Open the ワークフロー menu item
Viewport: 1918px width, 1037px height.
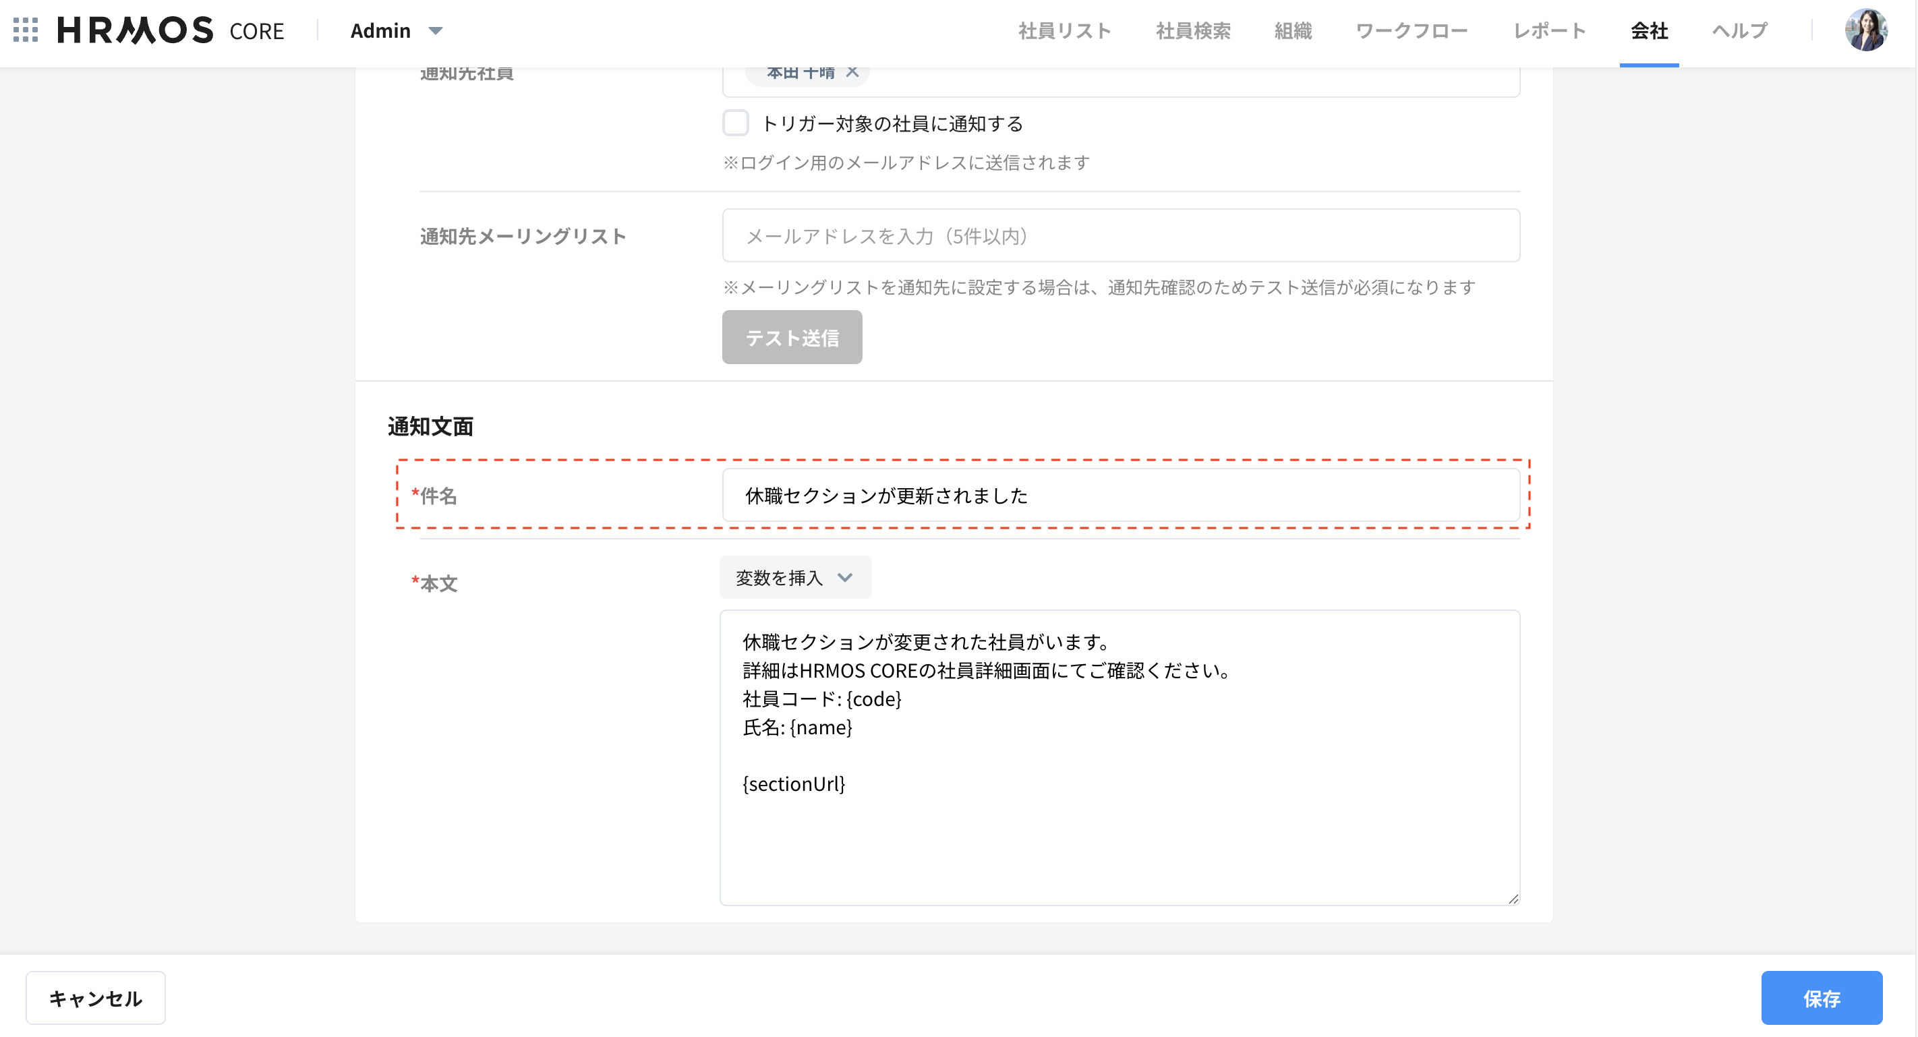pos(1411,30)
